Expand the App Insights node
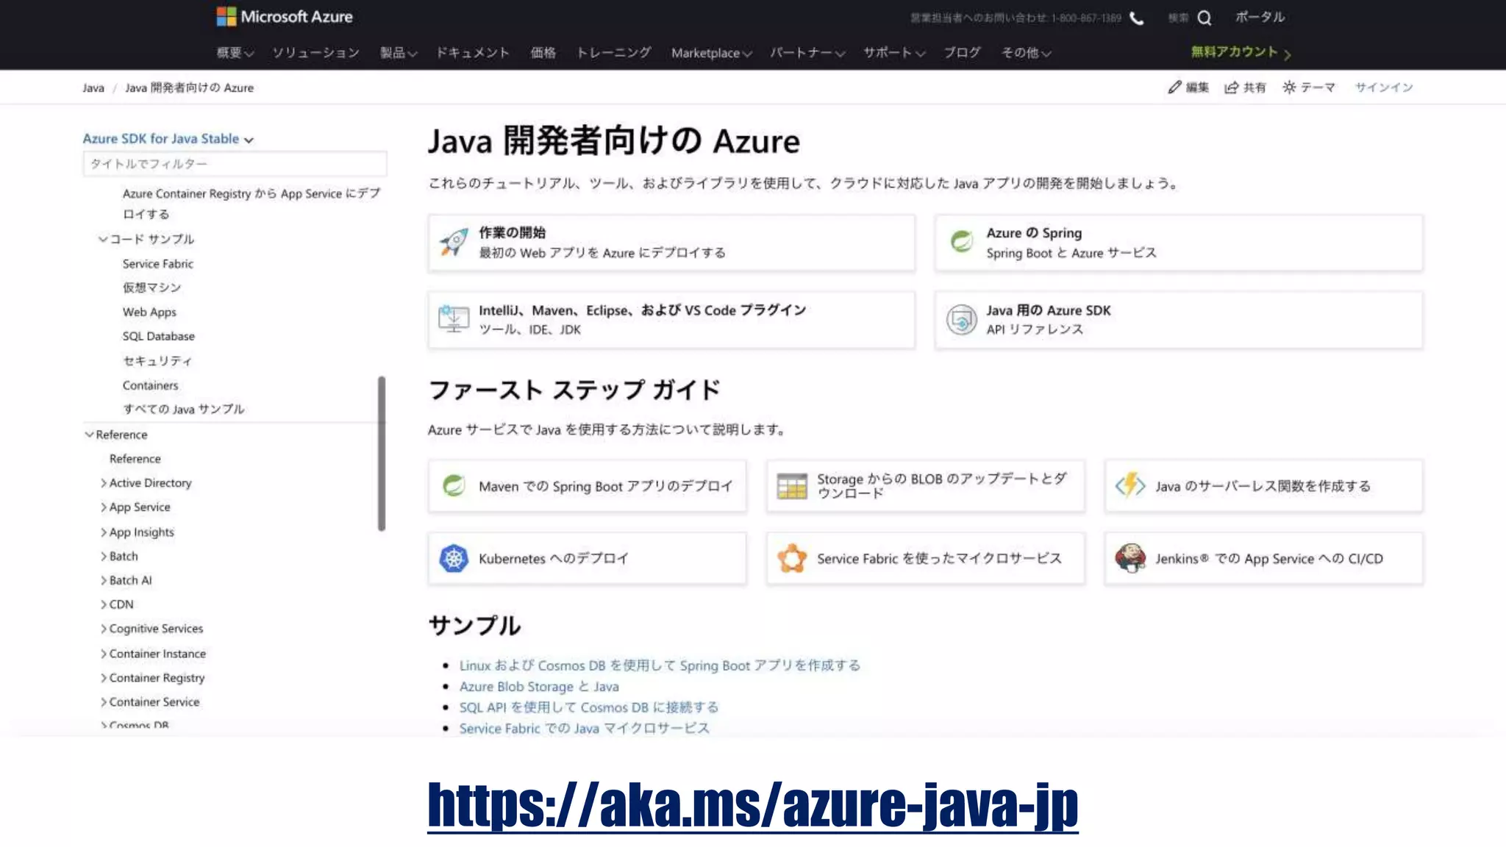Screen dimensions: 1506x847 pos(103,532)
